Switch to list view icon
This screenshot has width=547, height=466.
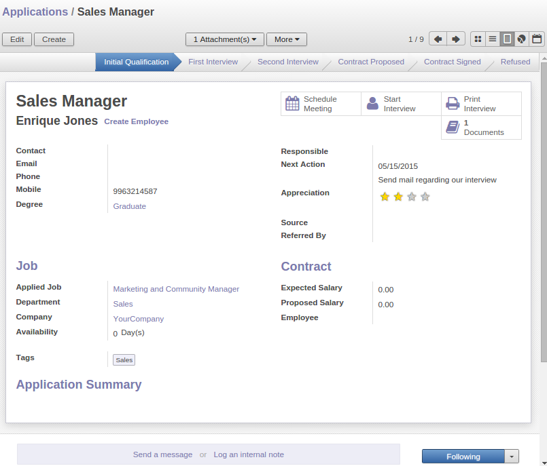tap(492, 39)
